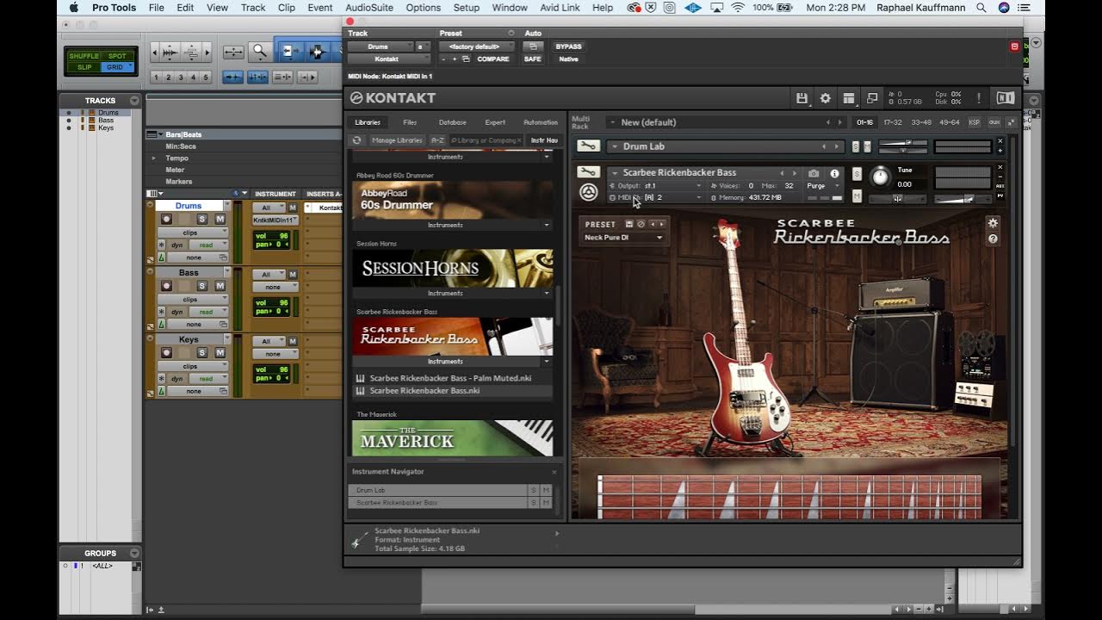Switch to the Files tab
This screenshot has width=1102, height=620.
click(x=410, y=122)
